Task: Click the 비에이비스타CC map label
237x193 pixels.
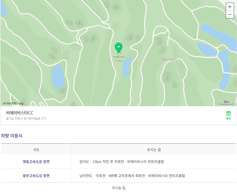Action: (x=119, y=59)
